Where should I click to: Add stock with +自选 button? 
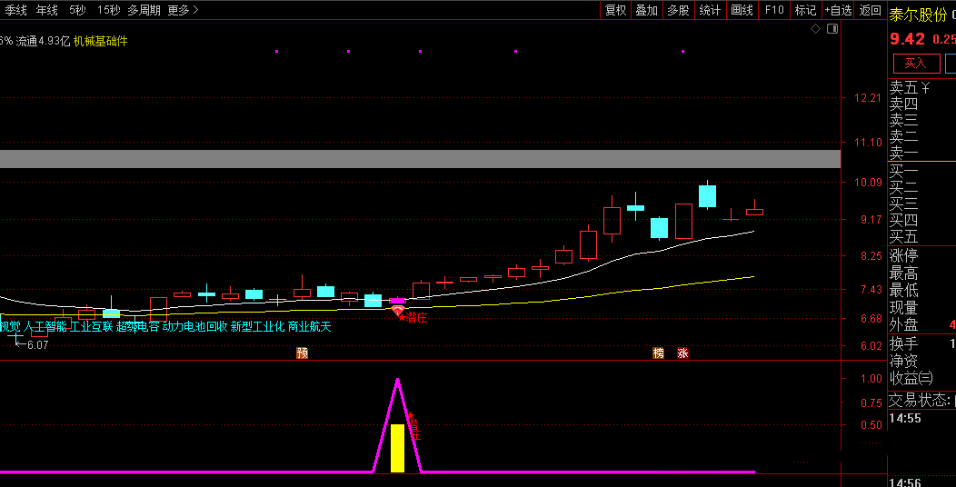pos(837,10)
